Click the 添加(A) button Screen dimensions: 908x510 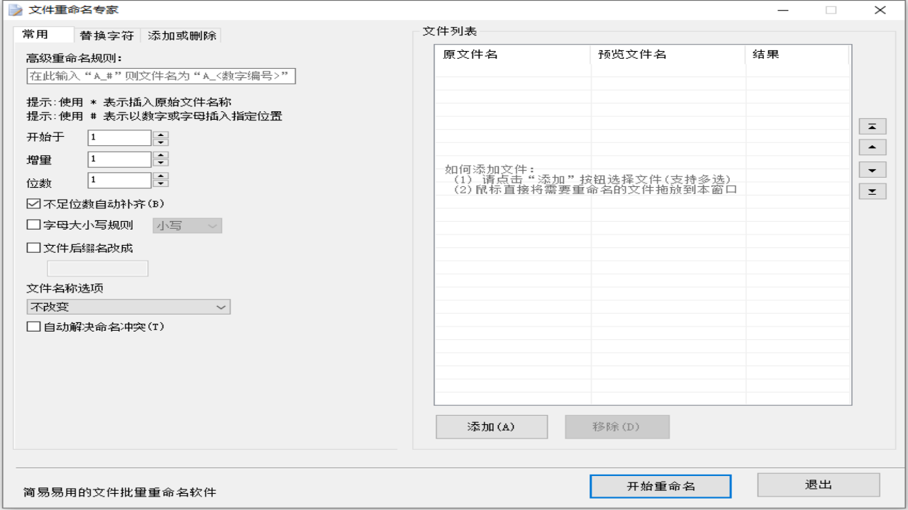coord(491,427)
